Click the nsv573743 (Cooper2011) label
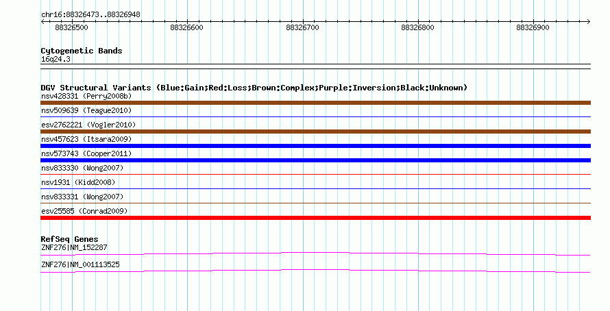Image resolution: width=610 pixels, height=311 pixels. (86, 153)
